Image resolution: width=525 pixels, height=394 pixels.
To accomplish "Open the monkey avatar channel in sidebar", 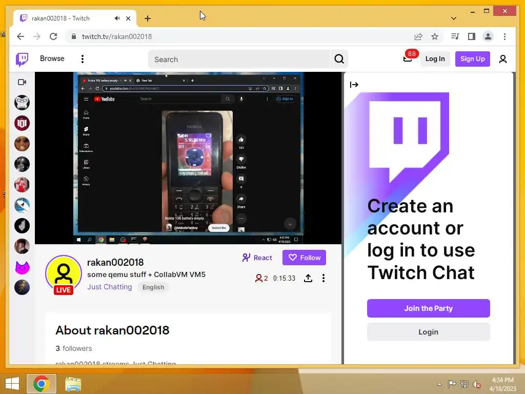I will tap(22, 103).
